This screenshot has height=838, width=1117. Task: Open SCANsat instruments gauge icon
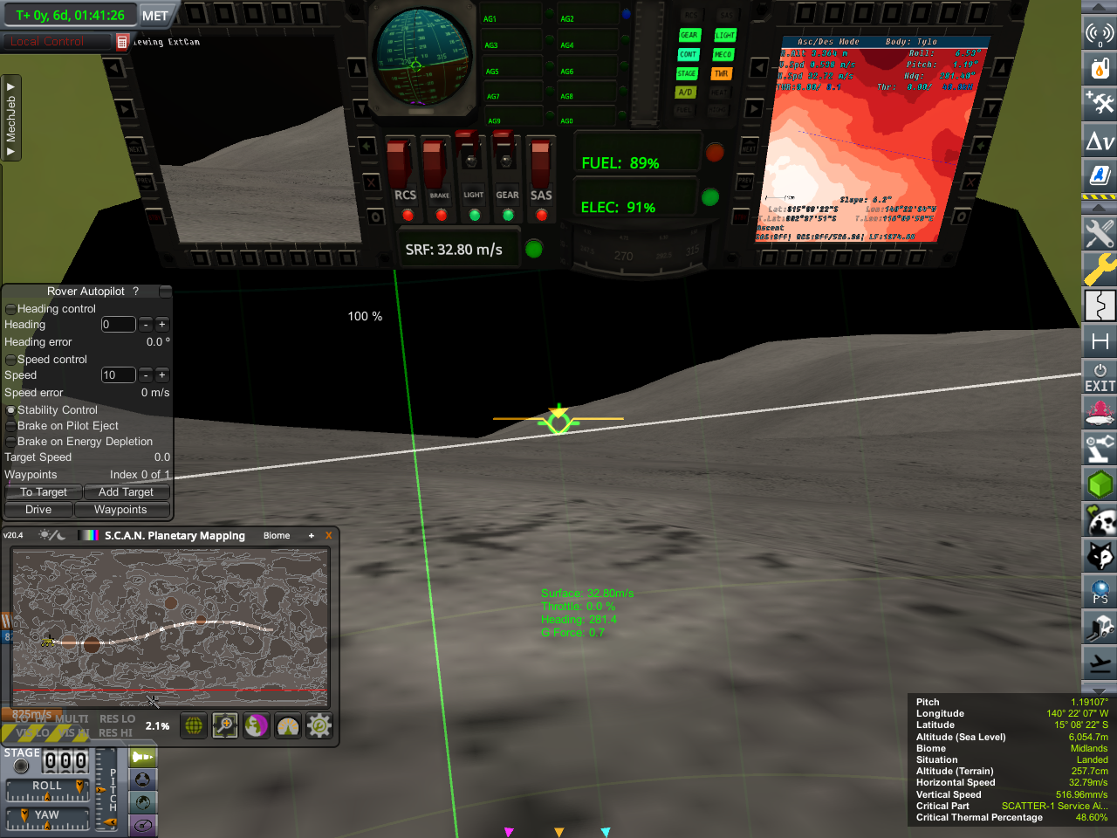288,725
